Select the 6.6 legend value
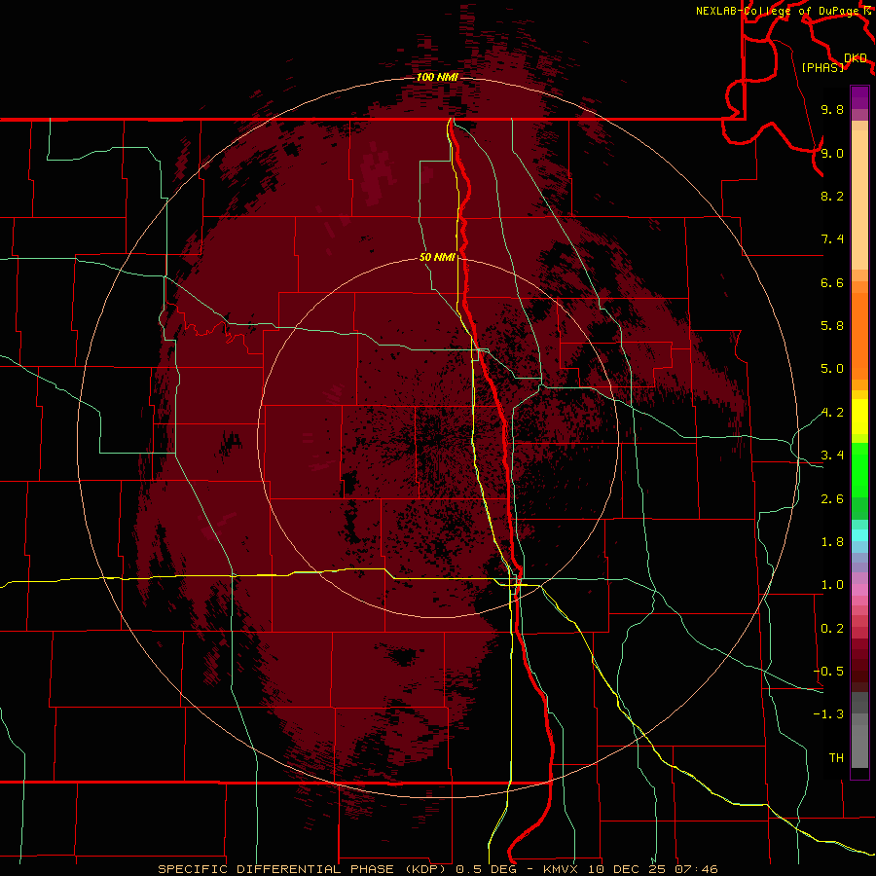Screen dimensions: 876x876 [832, 282]
